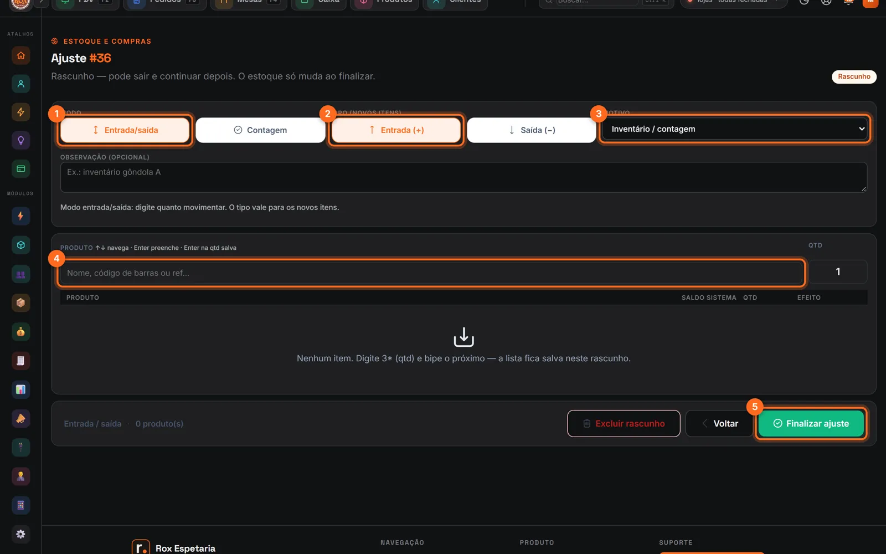Click the SALDO SISTEMA column header

[x=709, y=297]
